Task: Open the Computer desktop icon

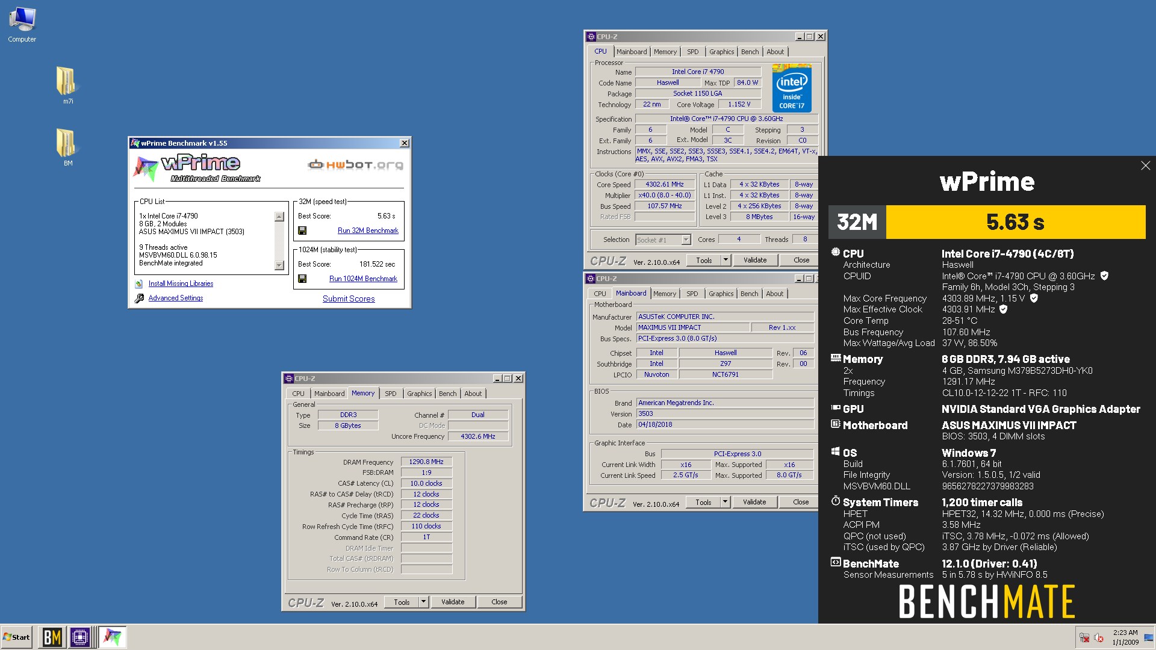Action: click(x=22, y=24)
